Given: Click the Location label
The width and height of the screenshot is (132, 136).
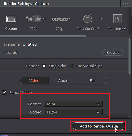Looking at the screenshot, I should point(12,53).
